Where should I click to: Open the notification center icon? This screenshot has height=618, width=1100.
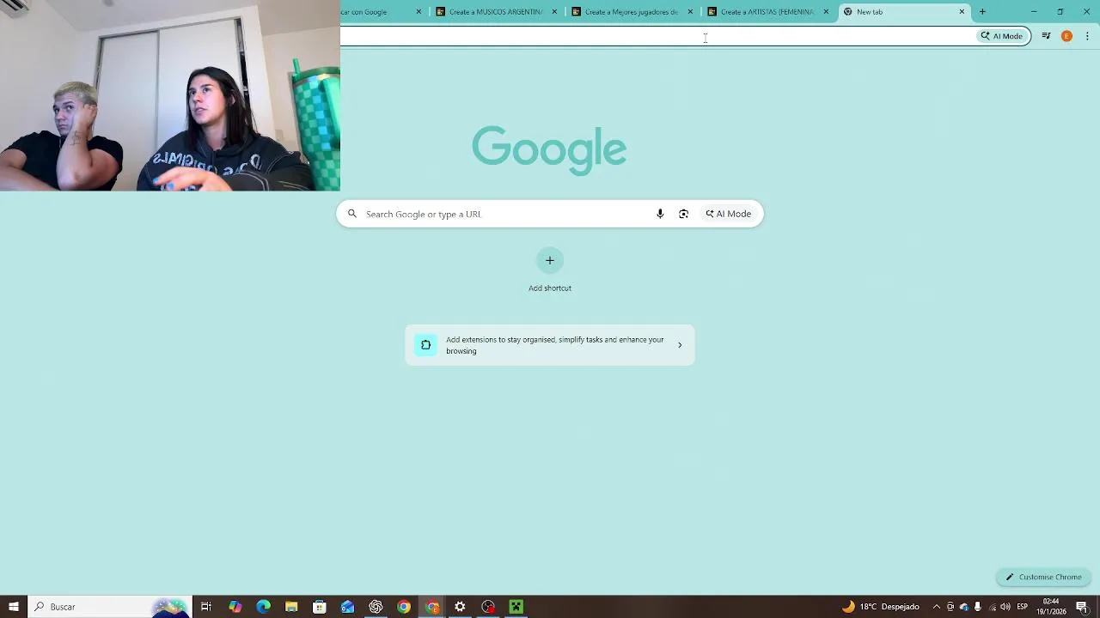tap(1082, 607)
